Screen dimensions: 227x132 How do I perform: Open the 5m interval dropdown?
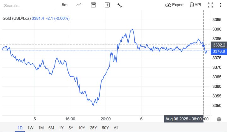65,5
